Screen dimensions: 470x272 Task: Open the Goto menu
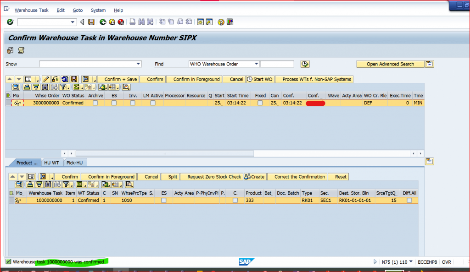78,10
